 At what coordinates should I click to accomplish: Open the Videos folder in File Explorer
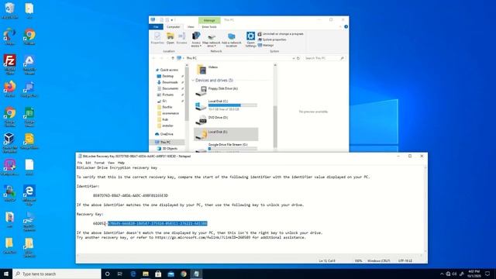point(208,69)
